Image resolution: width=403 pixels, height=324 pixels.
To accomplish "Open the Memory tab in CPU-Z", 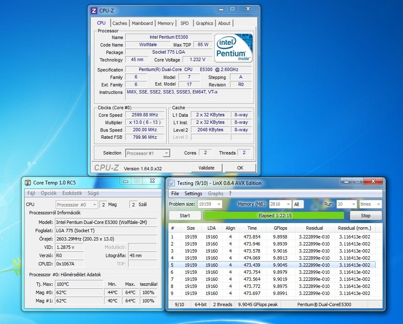I will tap(166, 23).
